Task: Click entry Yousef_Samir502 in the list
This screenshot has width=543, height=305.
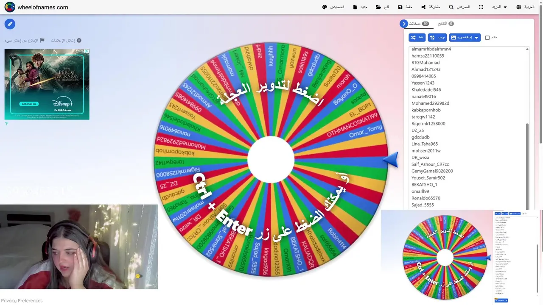Action: [428, 178]
